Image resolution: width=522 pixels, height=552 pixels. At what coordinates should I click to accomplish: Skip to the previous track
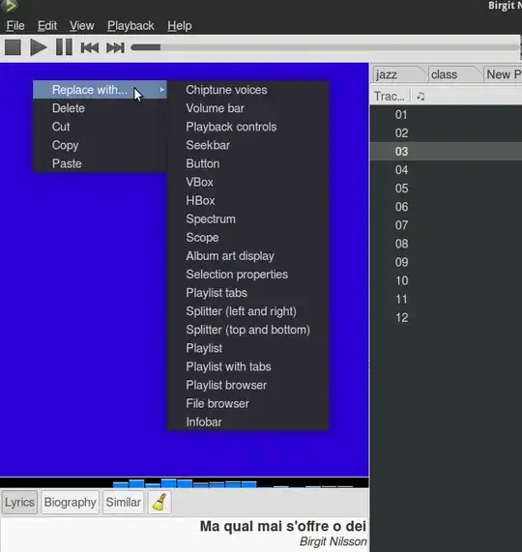[90, 47]
